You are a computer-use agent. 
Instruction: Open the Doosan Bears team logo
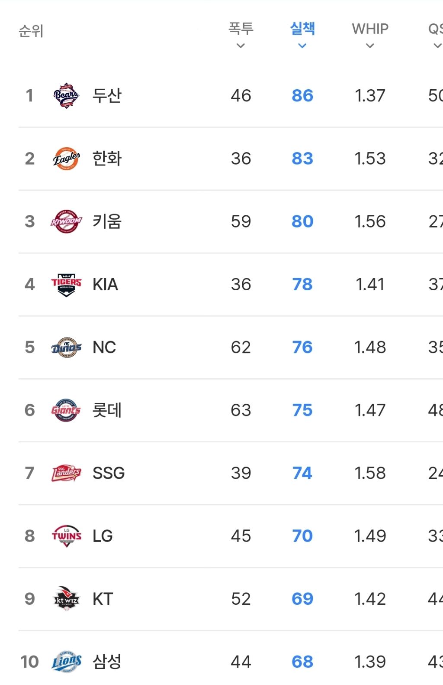66,96
